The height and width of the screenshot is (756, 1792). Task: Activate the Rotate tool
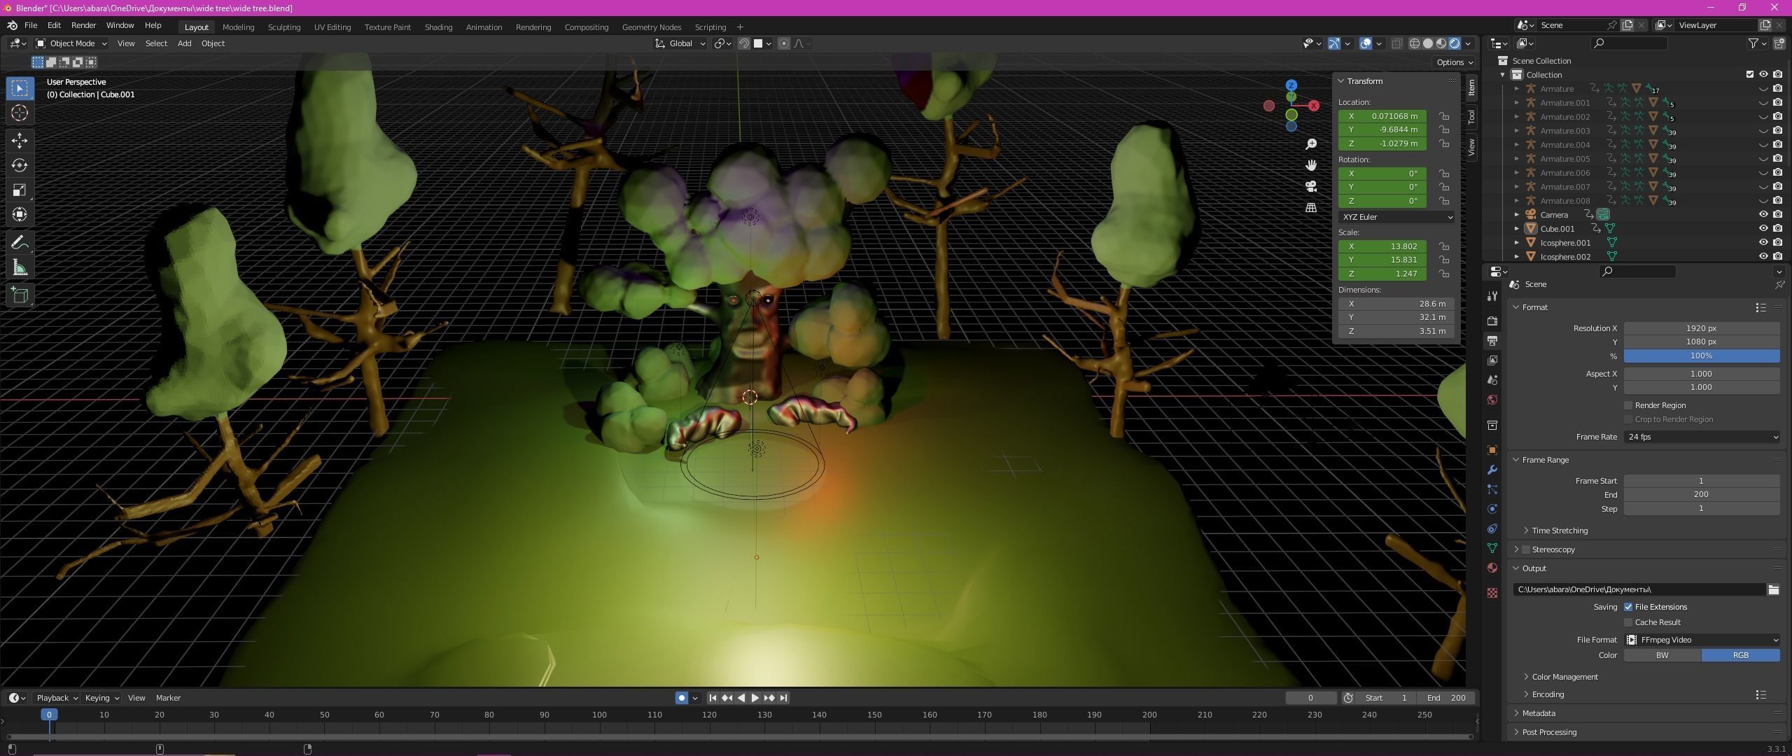(x=20, y=165)
